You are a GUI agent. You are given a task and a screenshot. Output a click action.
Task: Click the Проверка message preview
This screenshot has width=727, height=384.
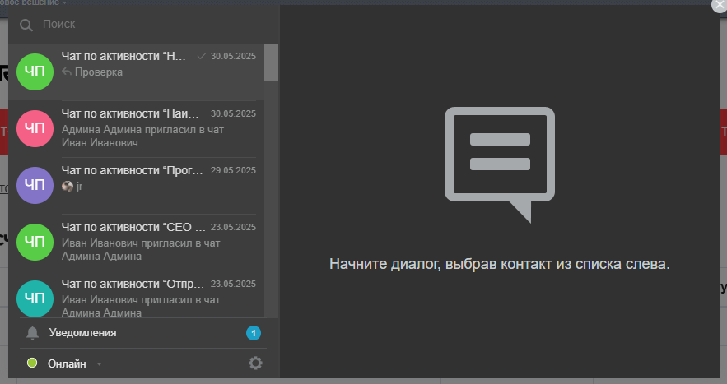(x=99, y=72)
